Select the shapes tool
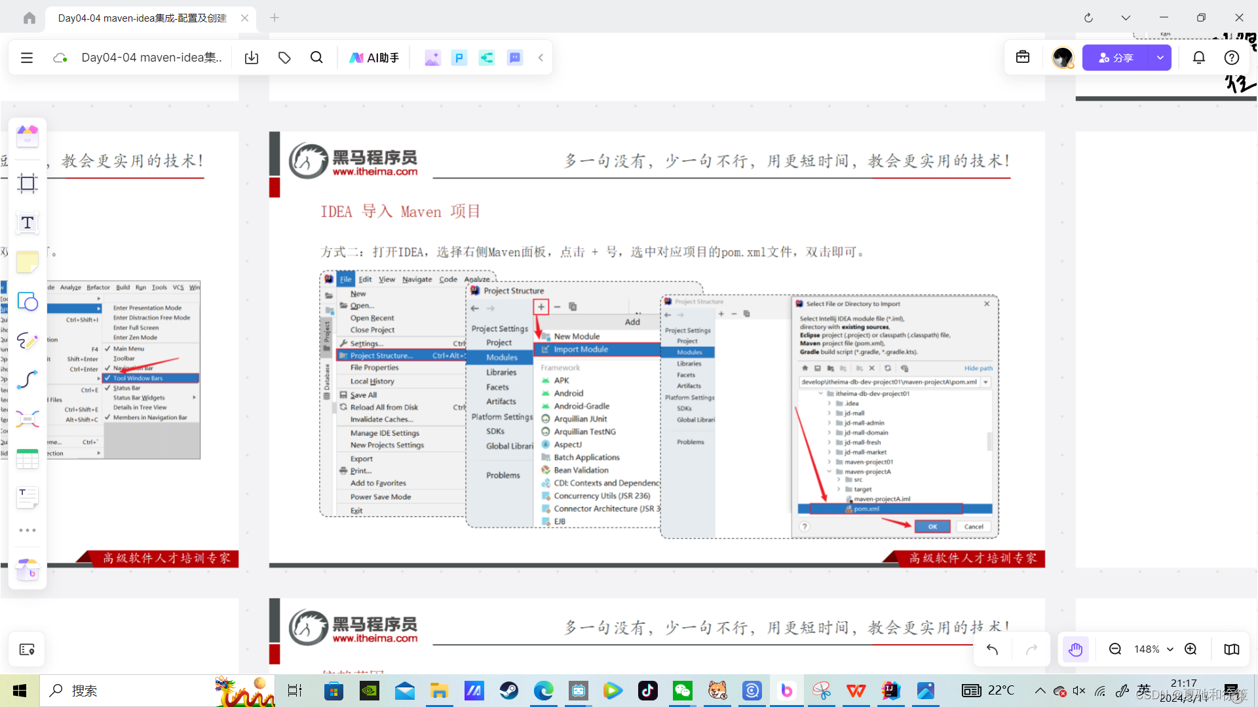The image size is (1258, 707). pos(28,301)
